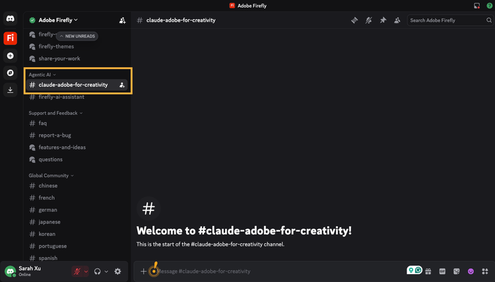The width and height of the screenshot is (495, 282).
Task: Open the questions forum channel
Action: [77, 159]
